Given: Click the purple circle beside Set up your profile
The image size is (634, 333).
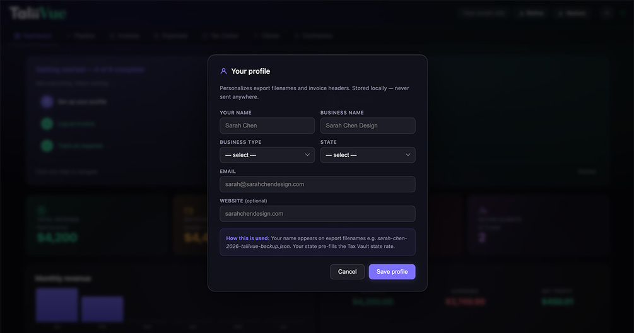Looking at the screenshot, I should [47, 102].
